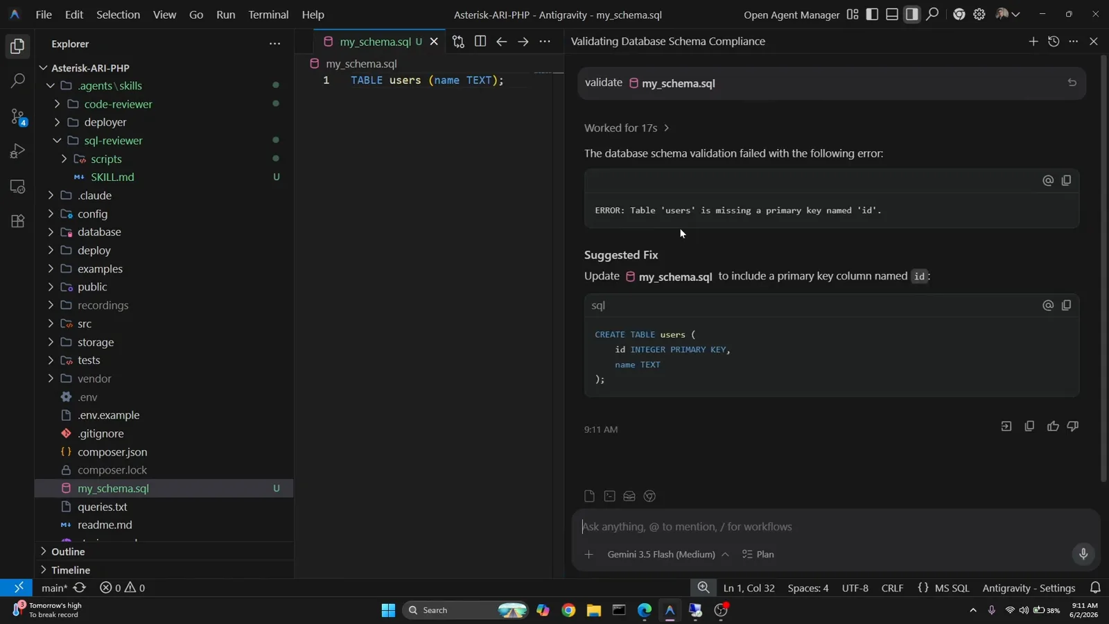This screenshot has width=1109, height=624.
Task: Expand the deployer folder
Action: pos(57,122)
